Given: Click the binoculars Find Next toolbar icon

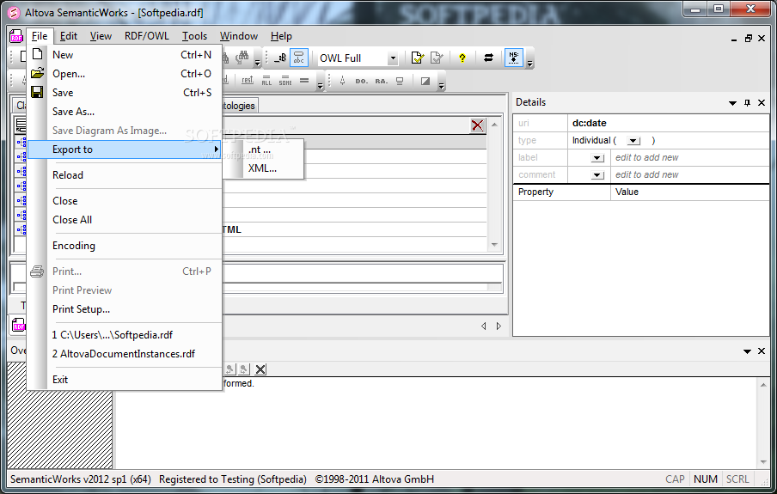Looking at the screenshot, I should (242, 58).
